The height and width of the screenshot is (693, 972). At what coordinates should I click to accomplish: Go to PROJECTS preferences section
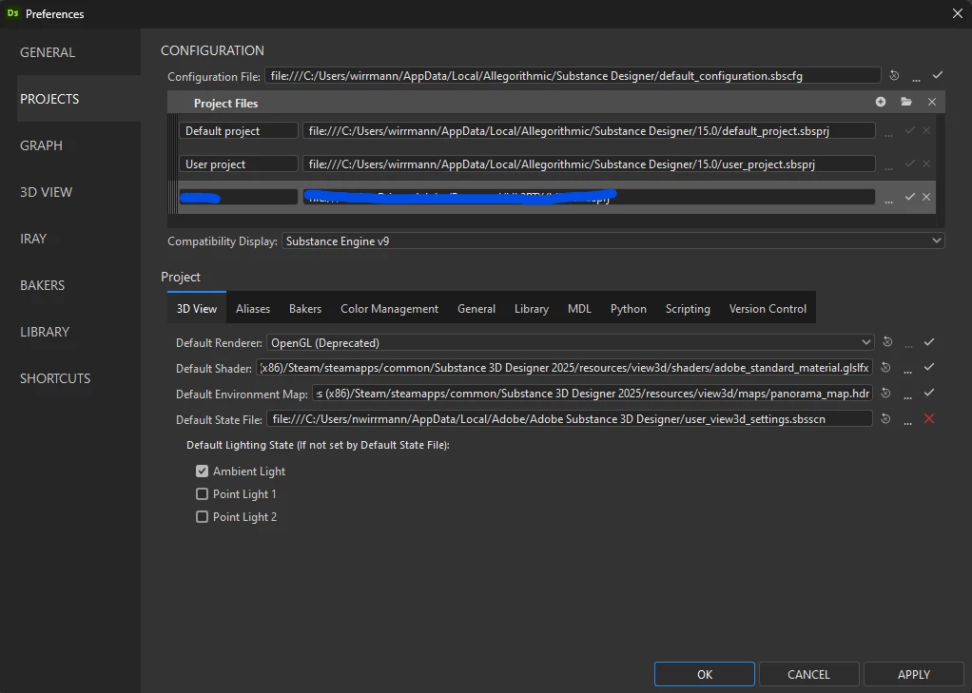pos(79,99)
